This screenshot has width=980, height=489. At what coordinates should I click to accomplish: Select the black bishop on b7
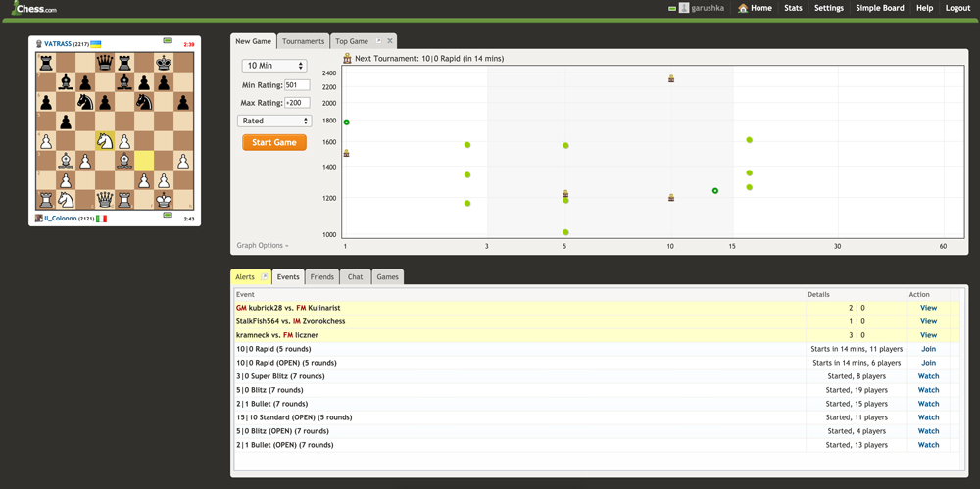66,82
